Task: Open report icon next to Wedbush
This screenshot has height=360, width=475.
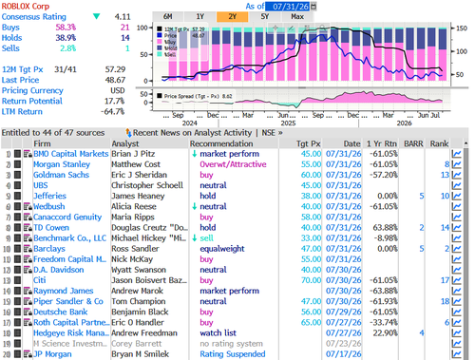Action: click(x=28, y=207)
